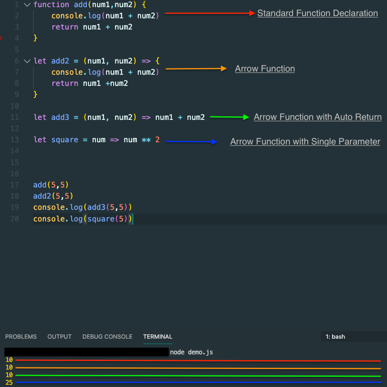387x387 pixels.
Task: Click line number 6 in the gutter
Action: 17,61
